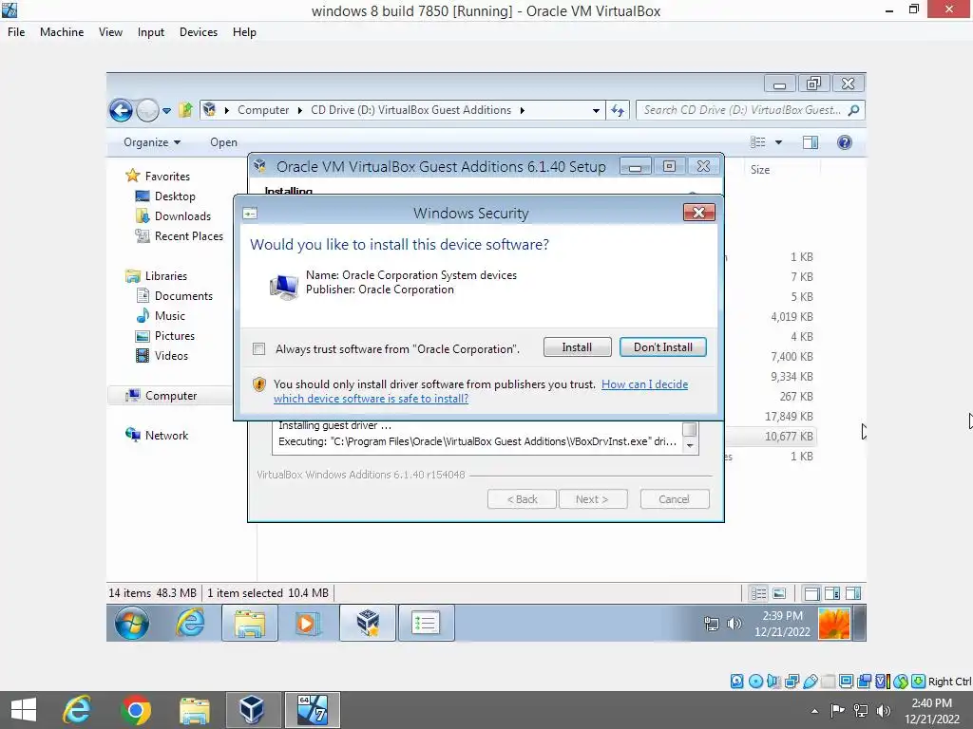Open Internet Explorer on the guest taskbar

(190, 623)
